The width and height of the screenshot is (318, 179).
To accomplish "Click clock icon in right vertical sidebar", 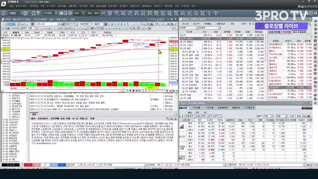I will (316, 62).
